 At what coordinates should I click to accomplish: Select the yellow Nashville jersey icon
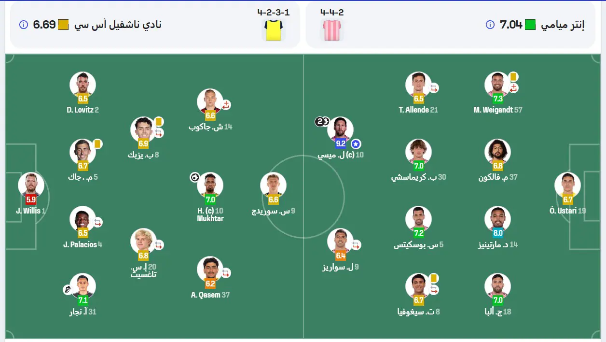point(274,29)
